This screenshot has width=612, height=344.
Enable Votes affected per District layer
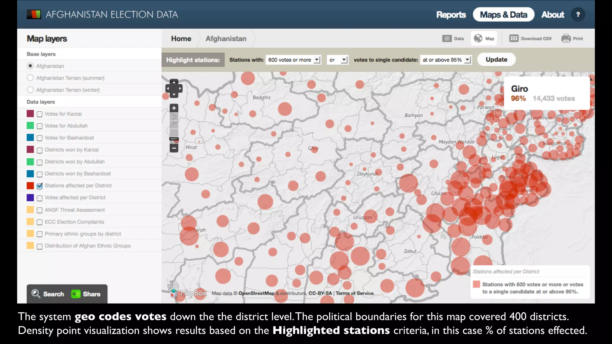39,198
